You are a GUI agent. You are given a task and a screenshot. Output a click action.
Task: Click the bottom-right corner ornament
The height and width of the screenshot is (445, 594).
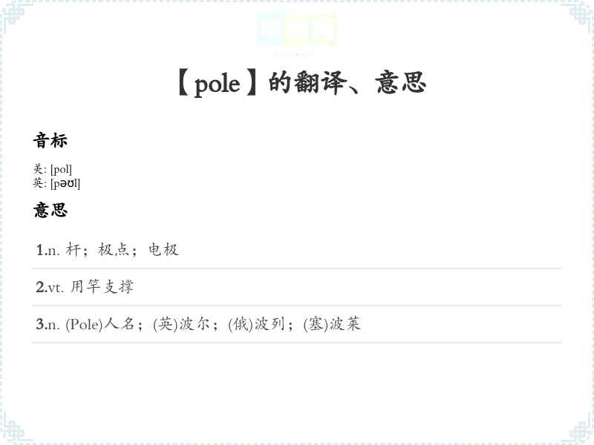pyautogui.click(x=581, y=432)
